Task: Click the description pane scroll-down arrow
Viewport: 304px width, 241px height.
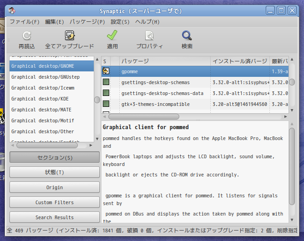Action: (x=292, y=220)
